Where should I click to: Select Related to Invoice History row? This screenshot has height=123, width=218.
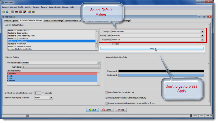coord(52,30)
